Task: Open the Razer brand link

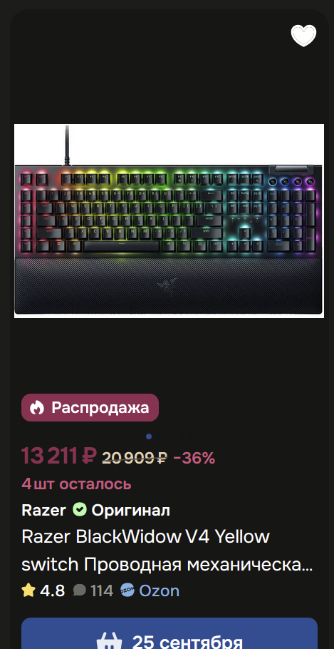Action: pos(44,511)
